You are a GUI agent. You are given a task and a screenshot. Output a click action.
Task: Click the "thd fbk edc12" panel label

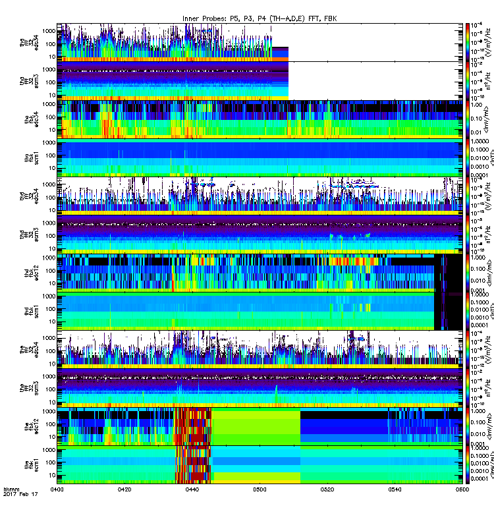pyautogui.click(x=32, y=273)
